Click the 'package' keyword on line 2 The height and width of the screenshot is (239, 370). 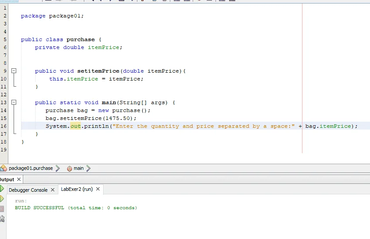(x=33, y=16)
